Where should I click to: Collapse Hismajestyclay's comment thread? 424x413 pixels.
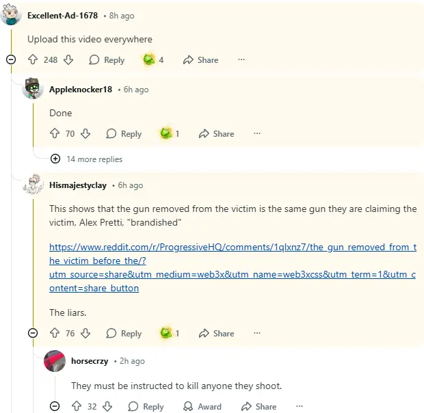[33, 334]
